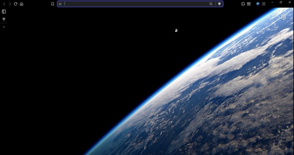
Task: Open the profile avatar menu
Action: pos(258,4)
